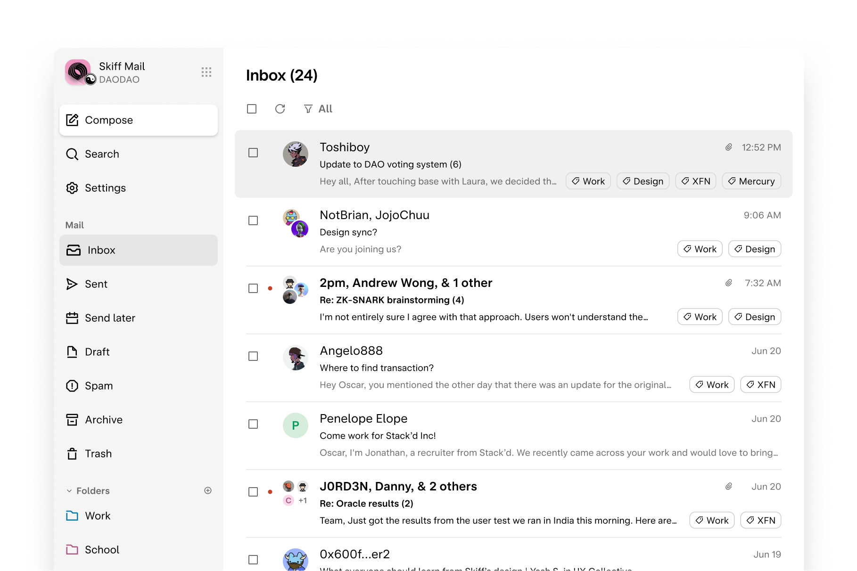Click the 'Inbox (24)' heading
This screenshot has height=571, width=857.
coord(282,75)
